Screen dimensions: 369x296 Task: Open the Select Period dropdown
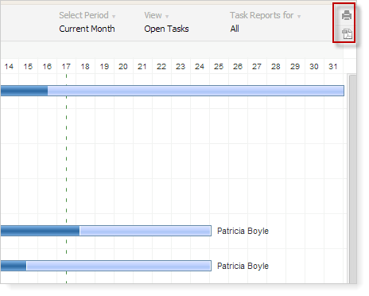click(87, 15)
